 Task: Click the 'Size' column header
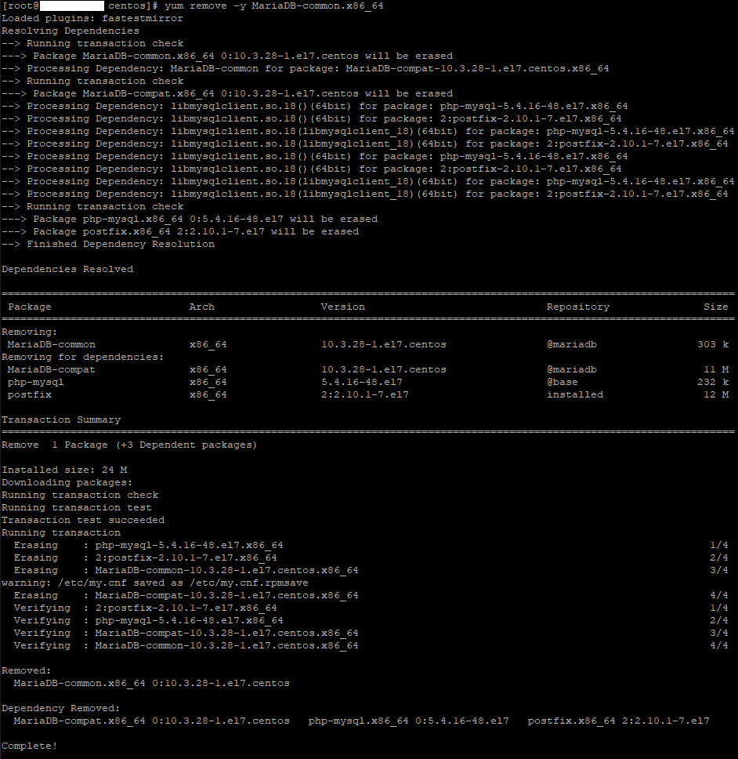(716, 307)
